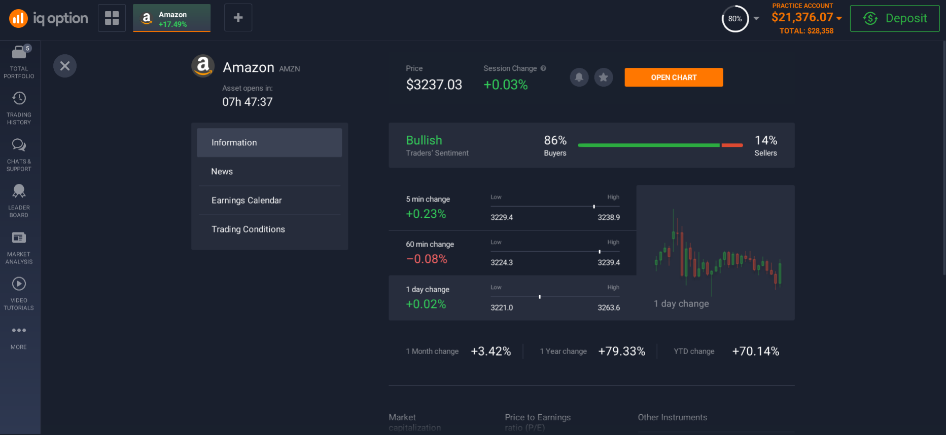Open More options in sidebar

(19, 337)
